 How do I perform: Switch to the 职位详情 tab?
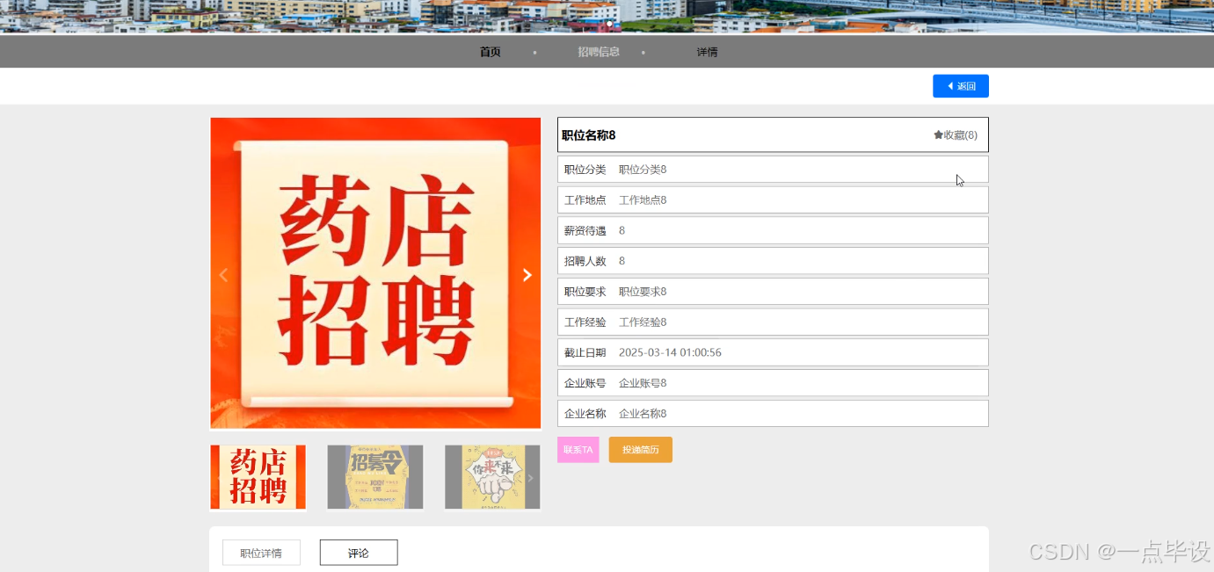pos(261,552)
